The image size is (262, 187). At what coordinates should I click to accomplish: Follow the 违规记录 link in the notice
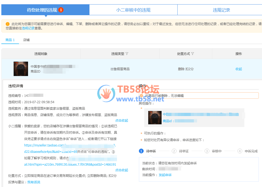tap(28, 28)
